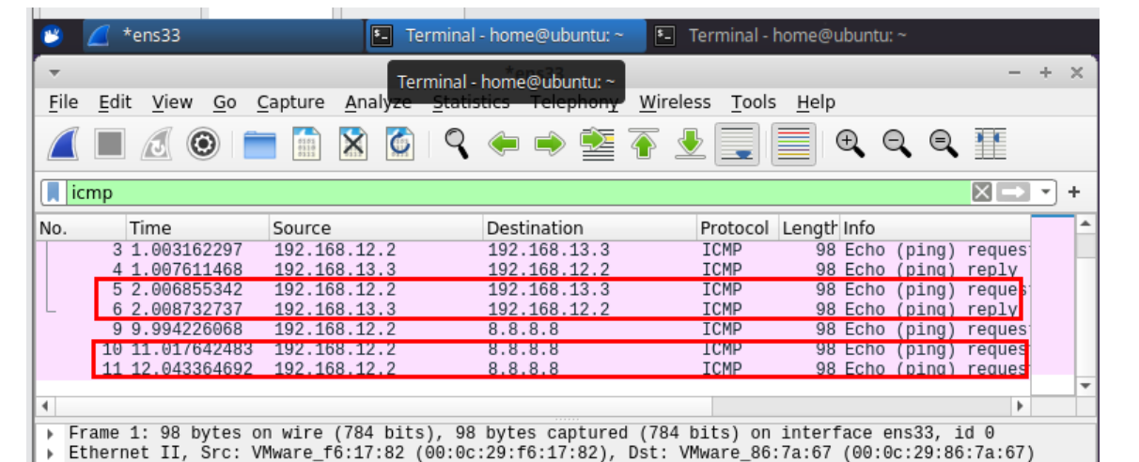Open the Wireless menu

[675, 102]
